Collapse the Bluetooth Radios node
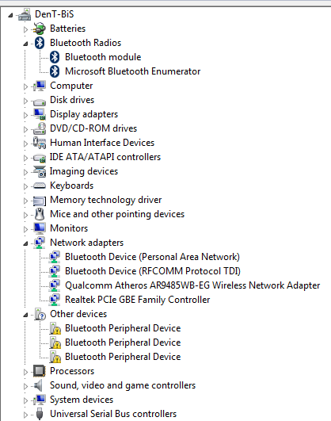Viewport: 331px width, 421px height. coord(25,44)
